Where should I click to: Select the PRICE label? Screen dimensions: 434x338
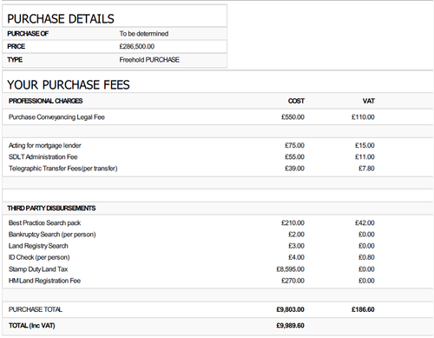click(x=16, y=46)
